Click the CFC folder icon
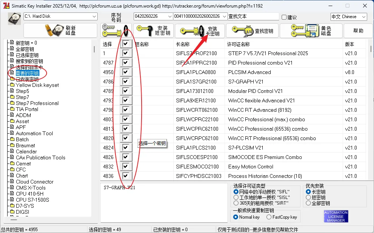 click(x=12, y=169)
